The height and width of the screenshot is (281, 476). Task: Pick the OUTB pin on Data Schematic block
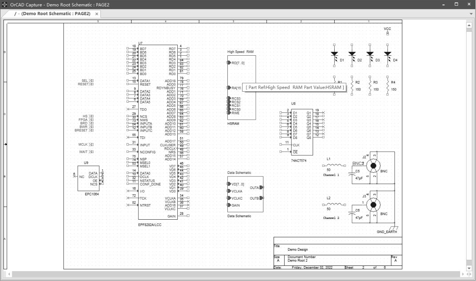pyautogui.click(x=261, y=198)
